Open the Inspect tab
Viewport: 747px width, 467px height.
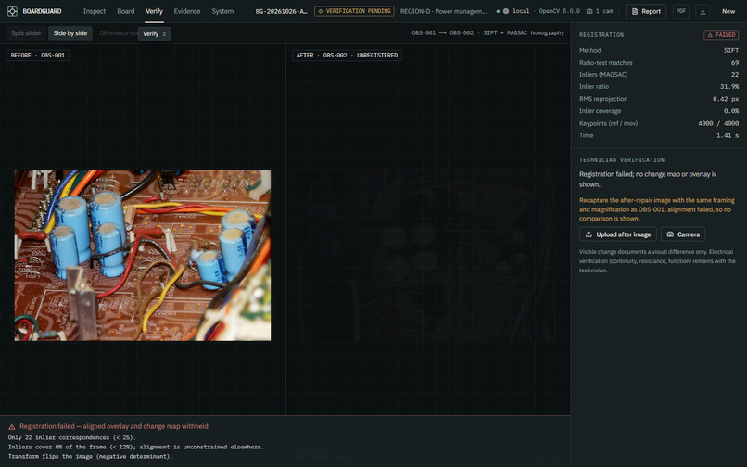[x=95, y=11]
